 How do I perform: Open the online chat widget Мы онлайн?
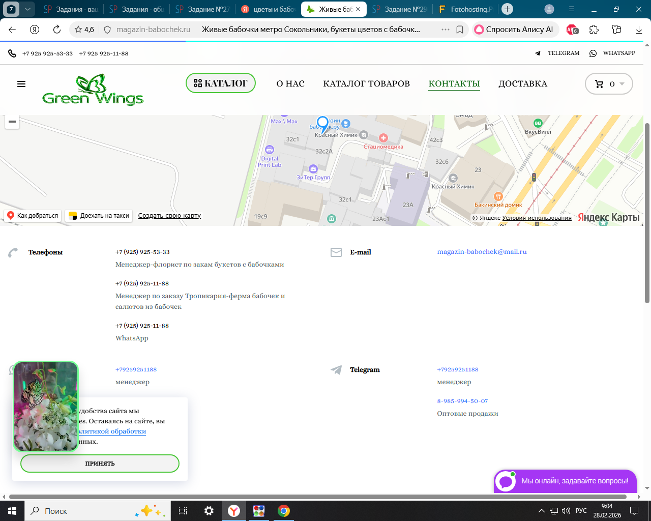tap(565, 481)
